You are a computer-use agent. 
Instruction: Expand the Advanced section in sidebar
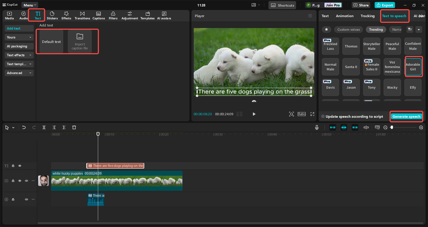(19, 73)
